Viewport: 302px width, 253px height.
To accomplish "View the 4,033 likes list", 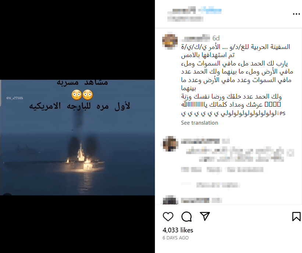I will click(x=178, y=230).
